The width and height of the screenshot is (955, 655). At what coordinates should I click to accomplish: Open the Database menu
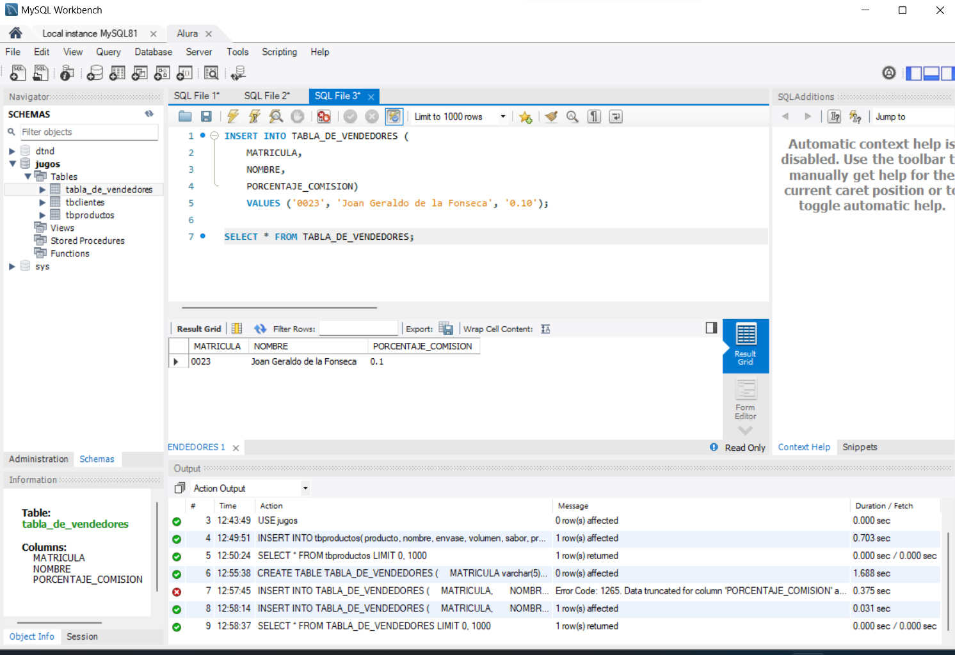pyautogui.click(x=153, y=52)
